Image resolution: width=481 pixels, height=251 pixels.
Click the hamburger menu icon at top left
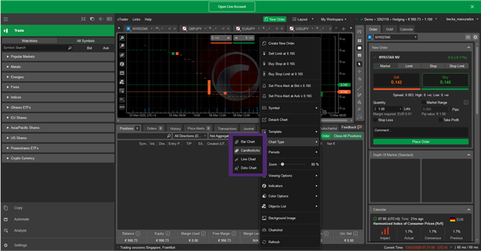(5, 19)
